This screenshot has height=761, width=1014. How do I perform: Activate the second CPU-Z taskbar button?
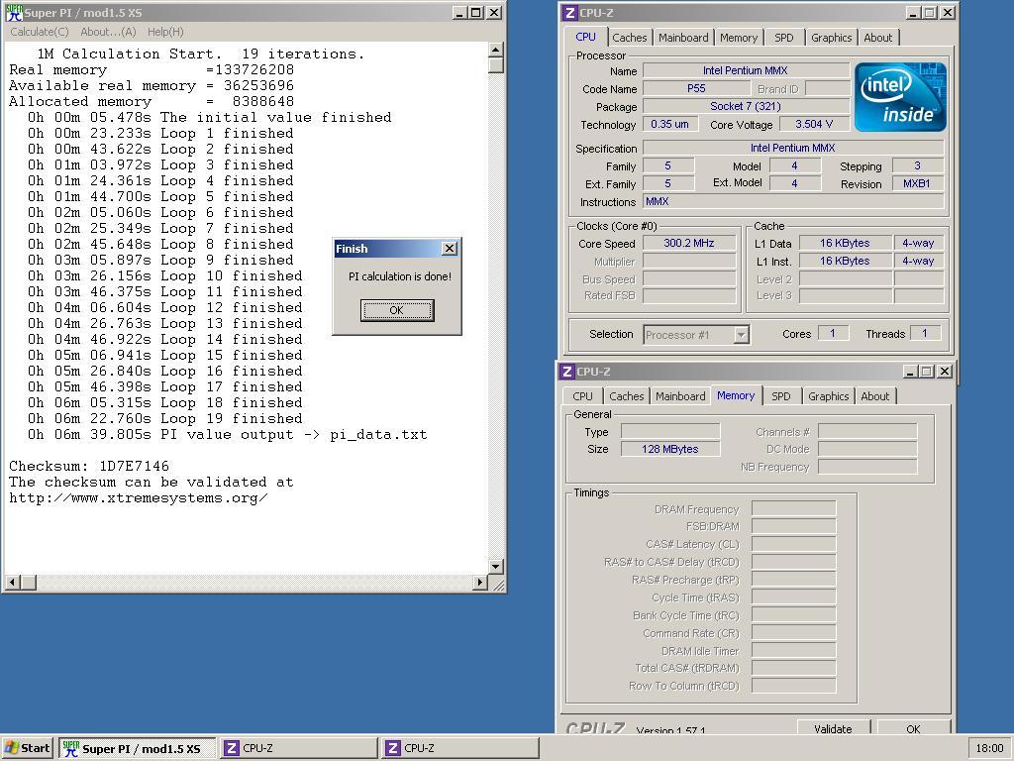coord(459,749)
